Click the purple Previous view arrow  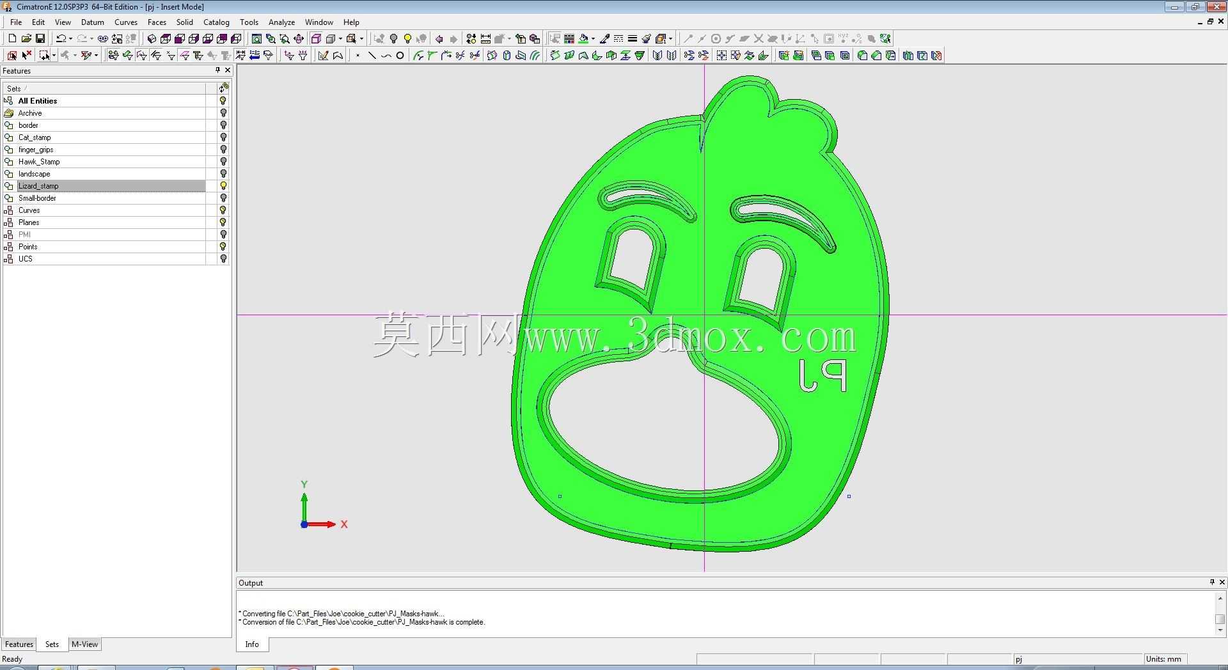click(439, 38)
